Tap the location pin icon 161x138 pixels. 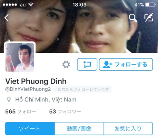9,100
